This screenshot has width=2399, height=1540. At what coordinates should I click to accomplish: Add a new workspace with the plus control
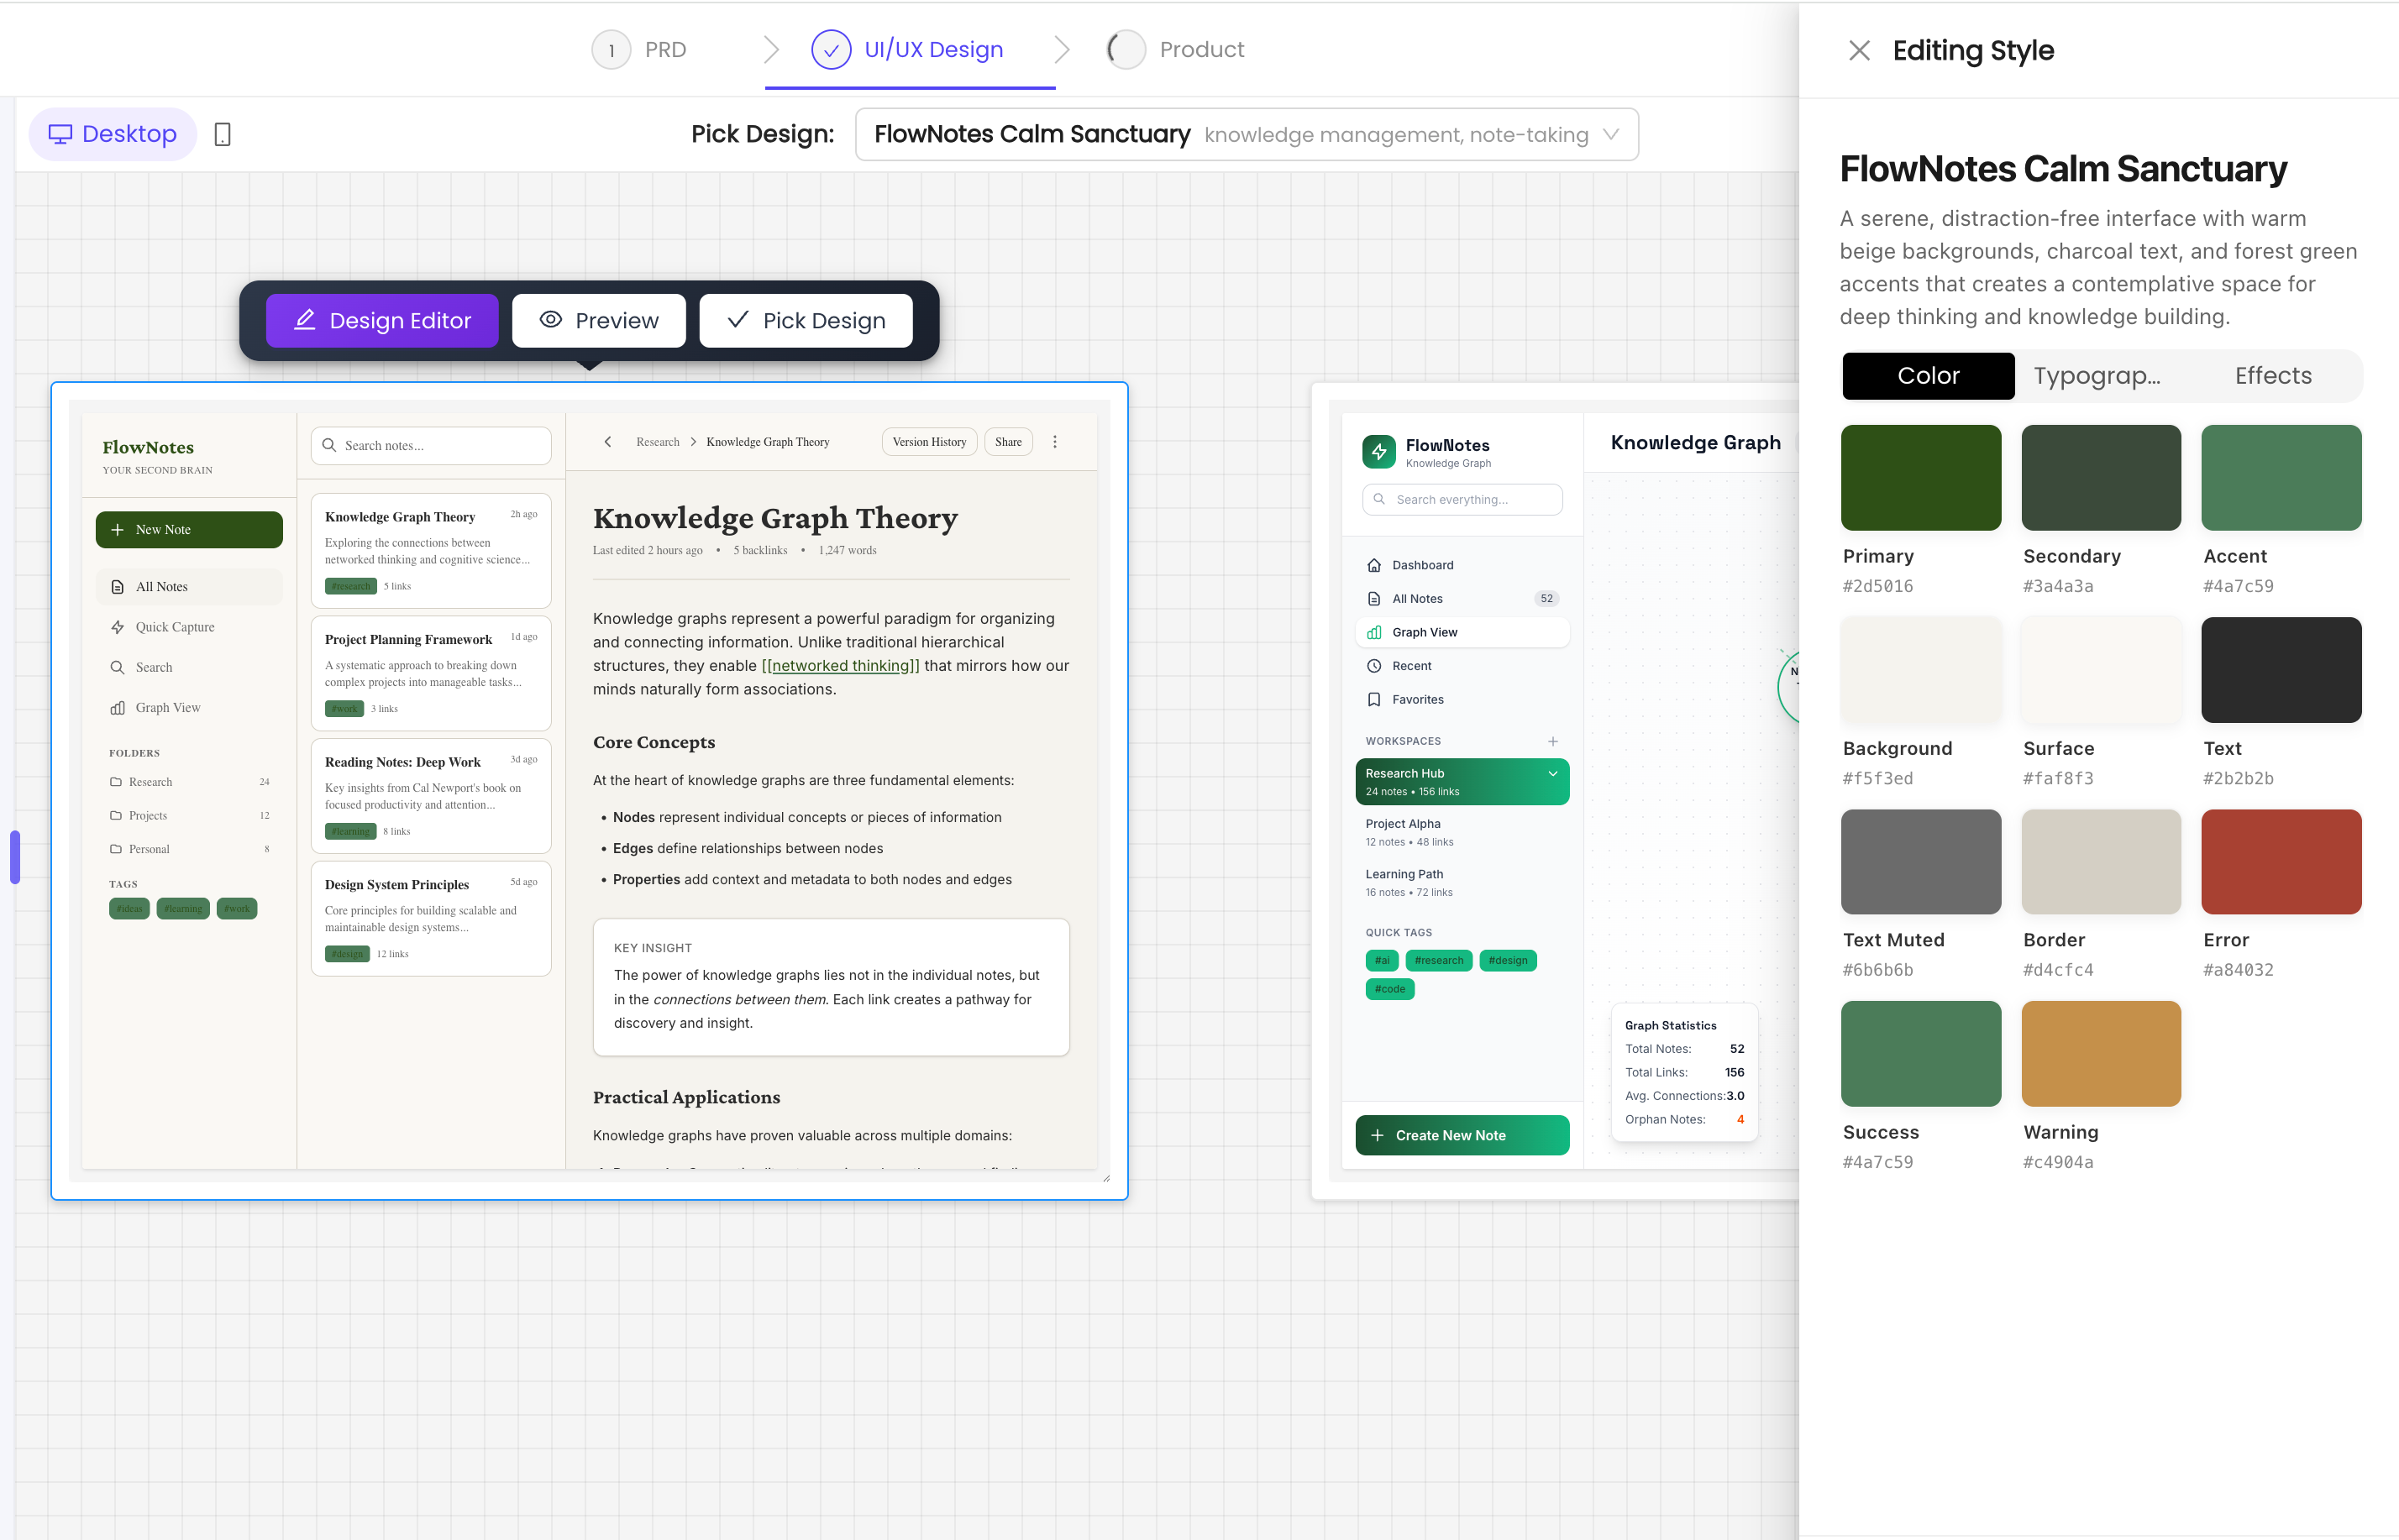click(x=1552, y=741)
